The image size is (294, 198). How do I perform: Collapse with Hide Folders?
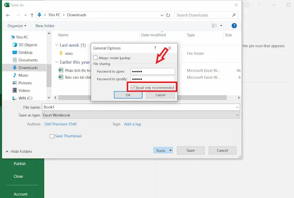pyautogui.click(x=19, y=151)
